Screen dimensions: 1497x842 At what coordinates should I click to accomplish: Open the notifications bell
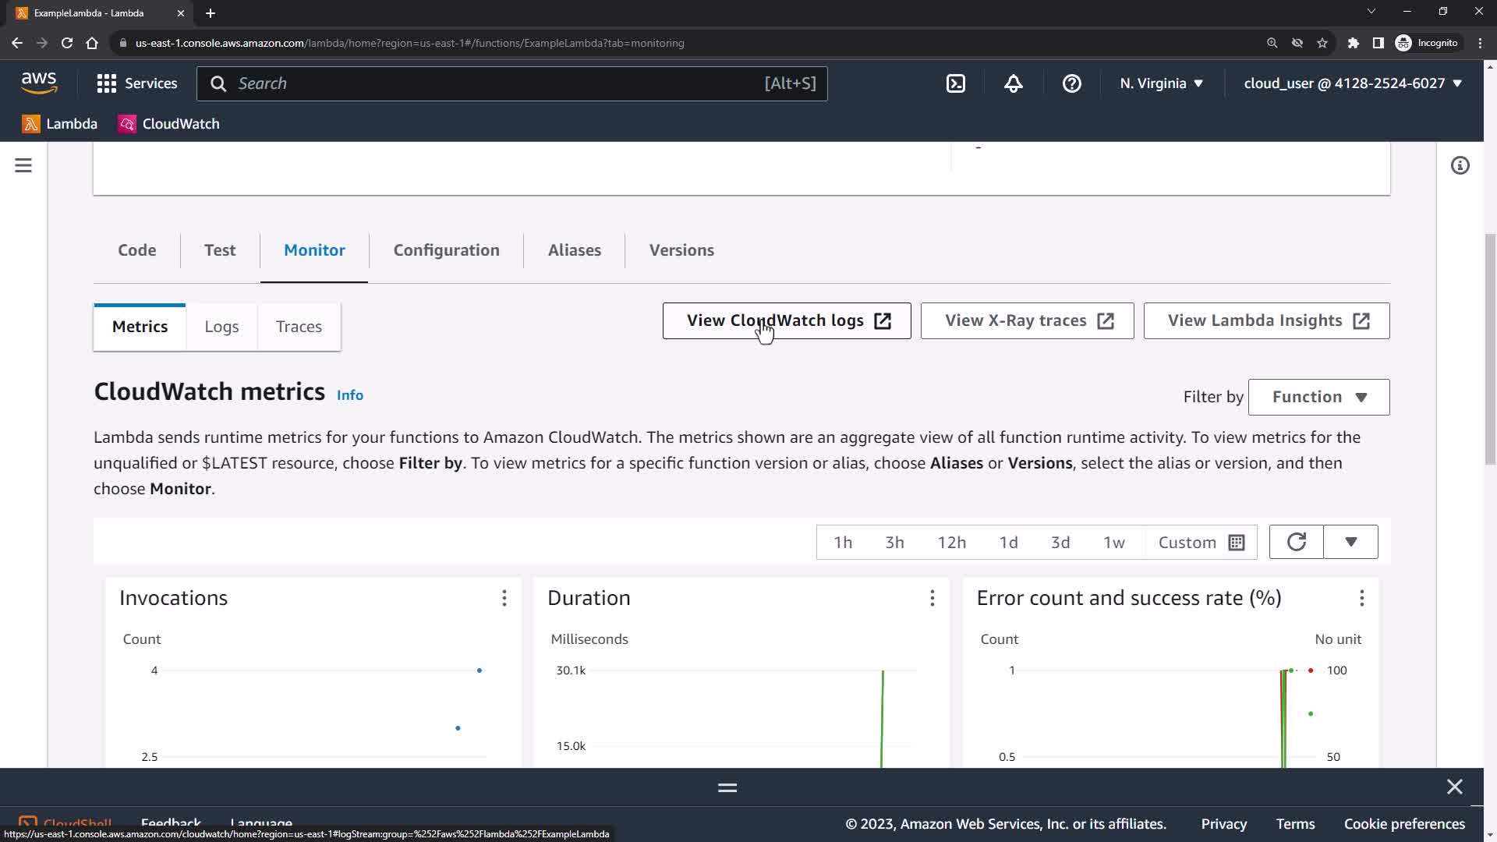coord(1014,83)
